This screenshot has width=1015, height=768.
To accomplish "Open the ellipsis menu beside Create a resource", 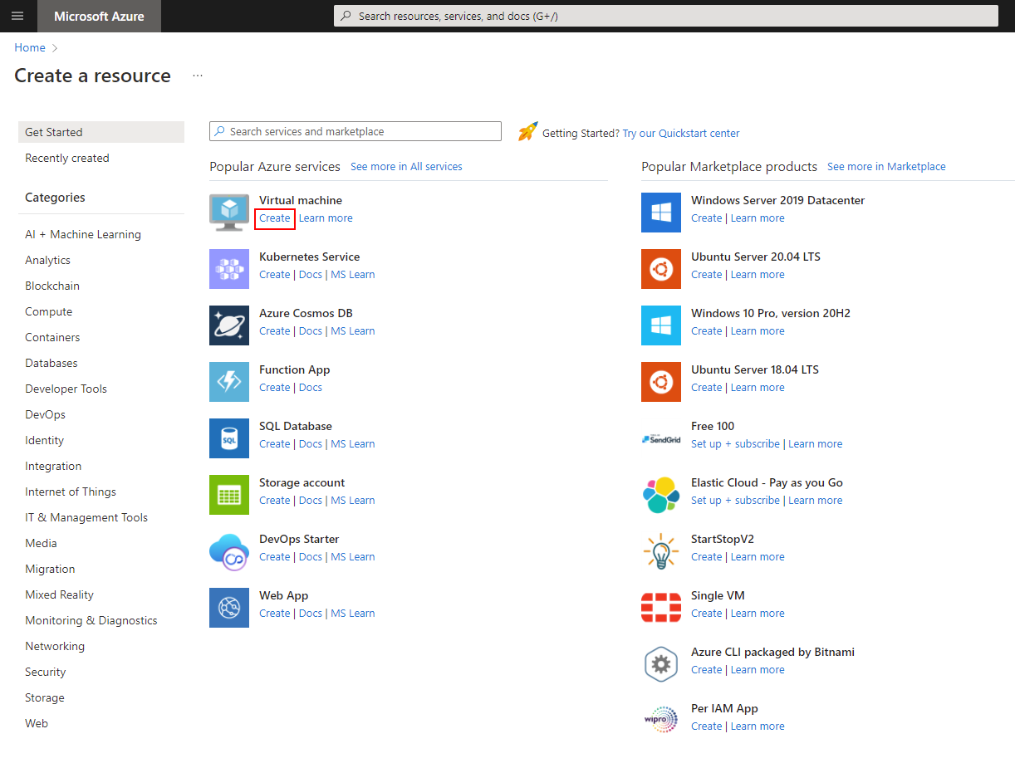I will coord(197,76).
